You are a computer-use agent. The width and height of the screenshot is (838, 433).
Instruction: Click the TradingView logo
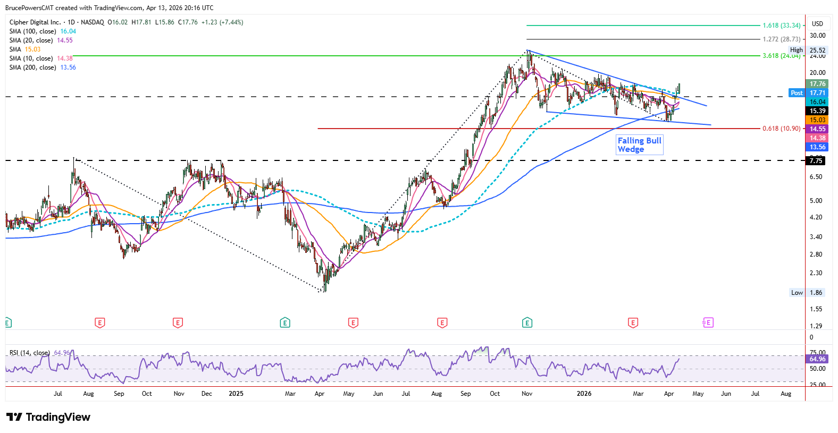[48, 417]
